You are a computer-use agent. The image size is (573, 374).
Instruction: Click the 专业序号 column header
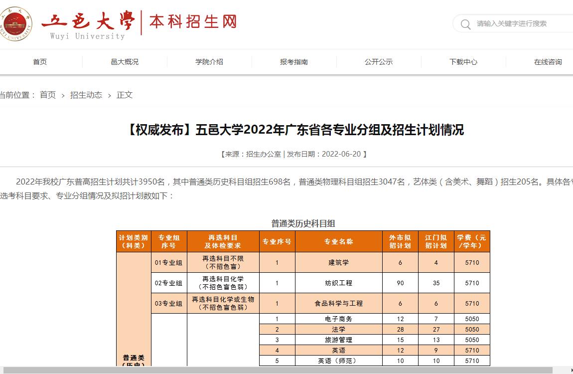(277, 242)
